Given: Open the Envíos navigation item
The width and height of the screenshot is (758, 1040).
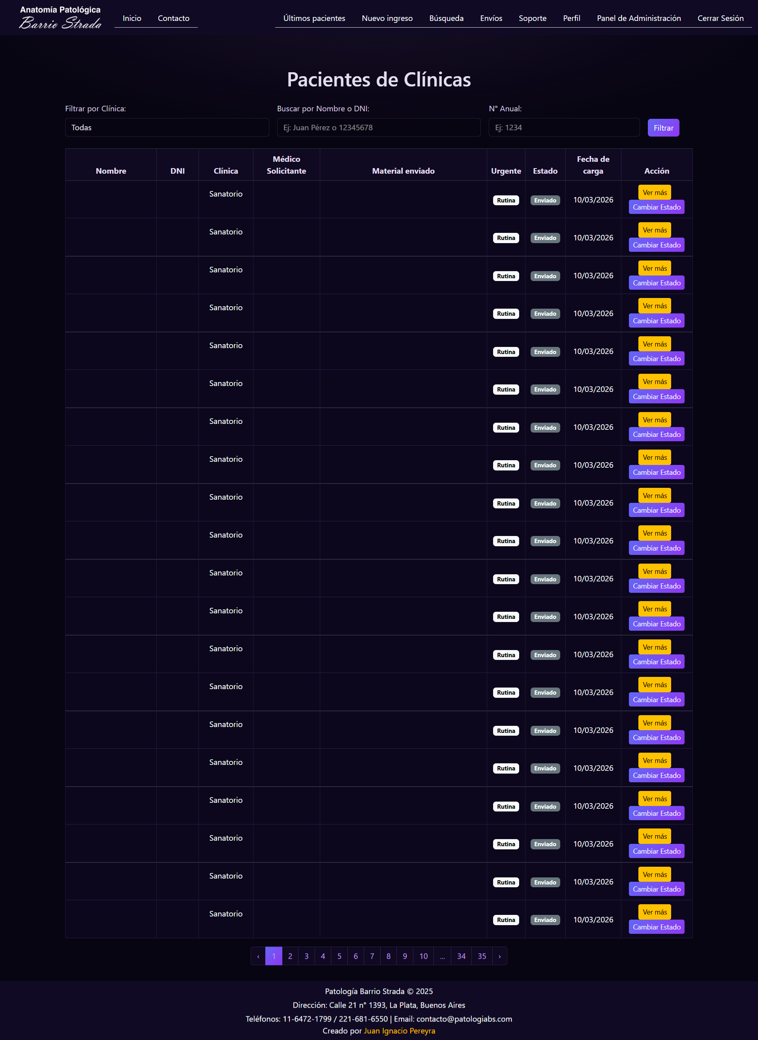Looking at the screenshot, I should coord(491,18).
